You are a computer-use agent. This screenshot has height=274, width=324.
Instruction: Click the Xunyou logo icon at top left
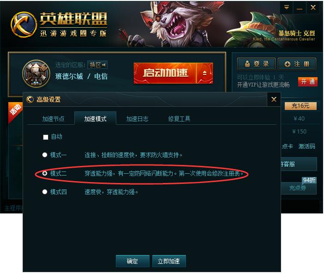[24, 24]
